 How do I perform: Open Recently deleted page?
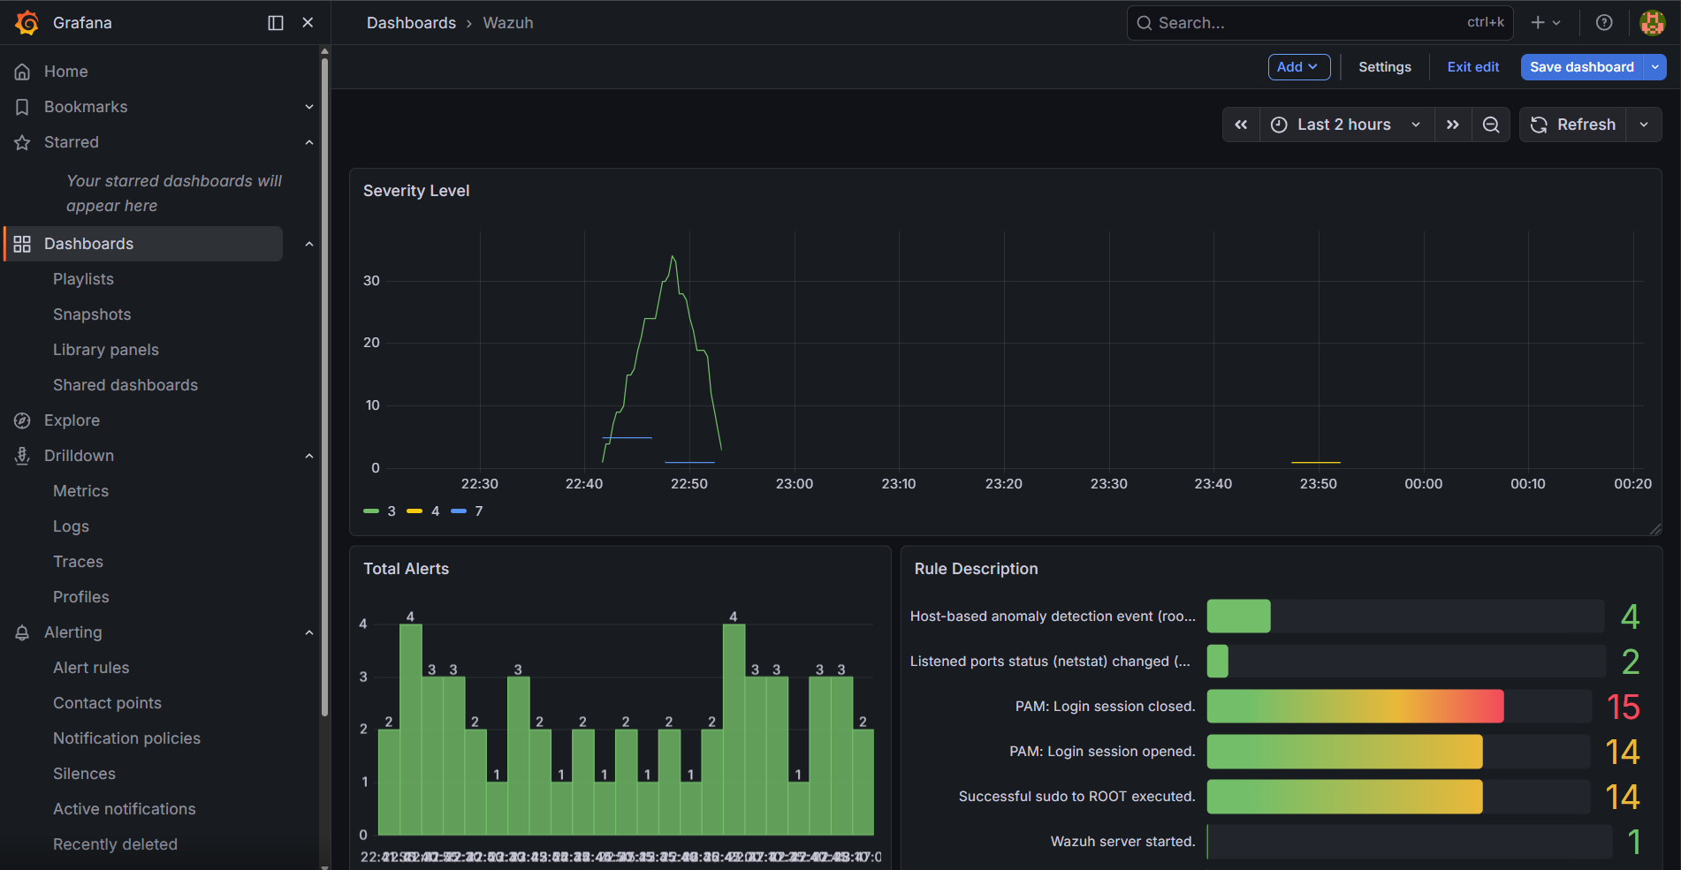[115, 844]
